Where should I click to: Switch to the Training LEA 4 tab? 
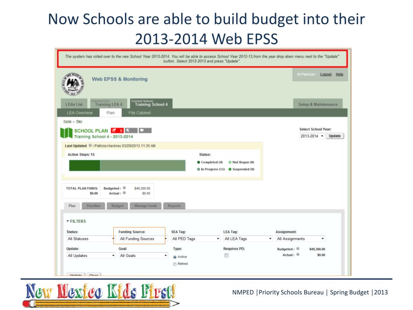pos(108,104)
